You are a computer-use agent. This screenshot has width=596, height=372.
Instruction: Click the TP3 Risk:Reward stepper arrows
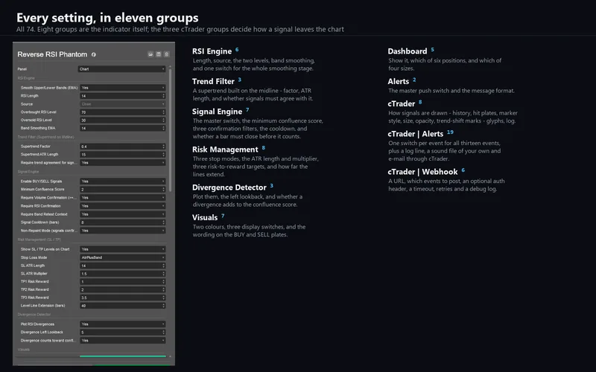163,298
